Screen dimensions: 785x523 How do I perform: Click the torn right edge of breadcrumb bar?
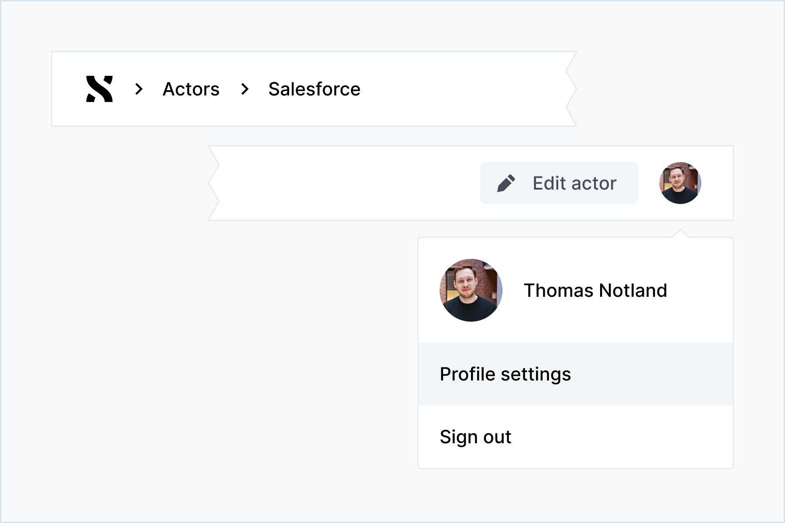[x=571, y=89]
